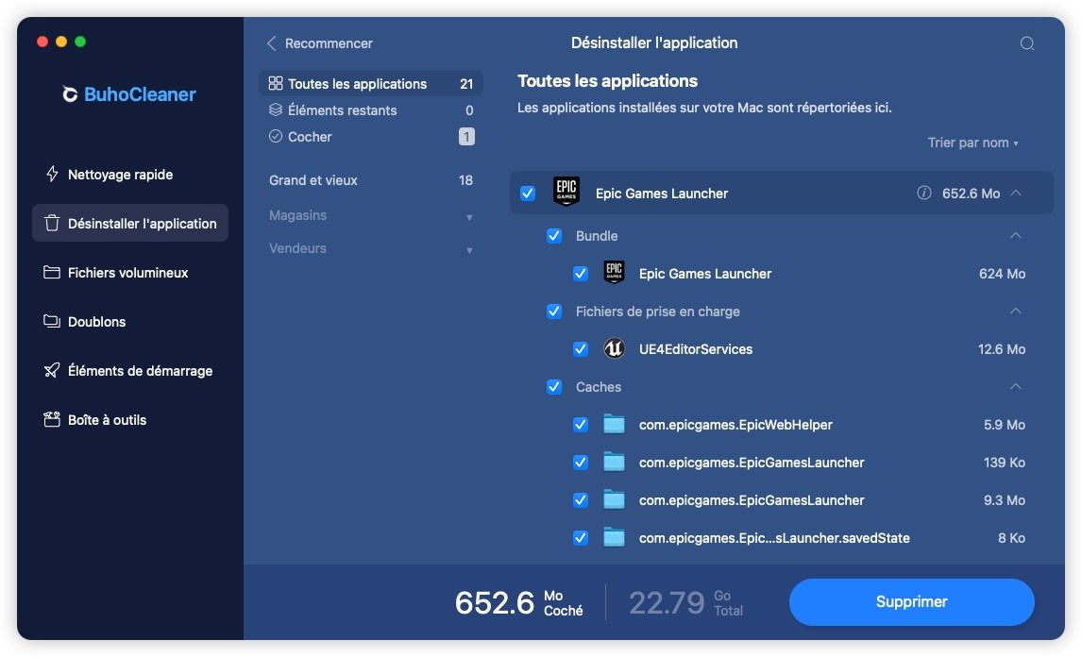
Task: Collapse the Bundle section chevron
Action: click(x=1016, y=236)
